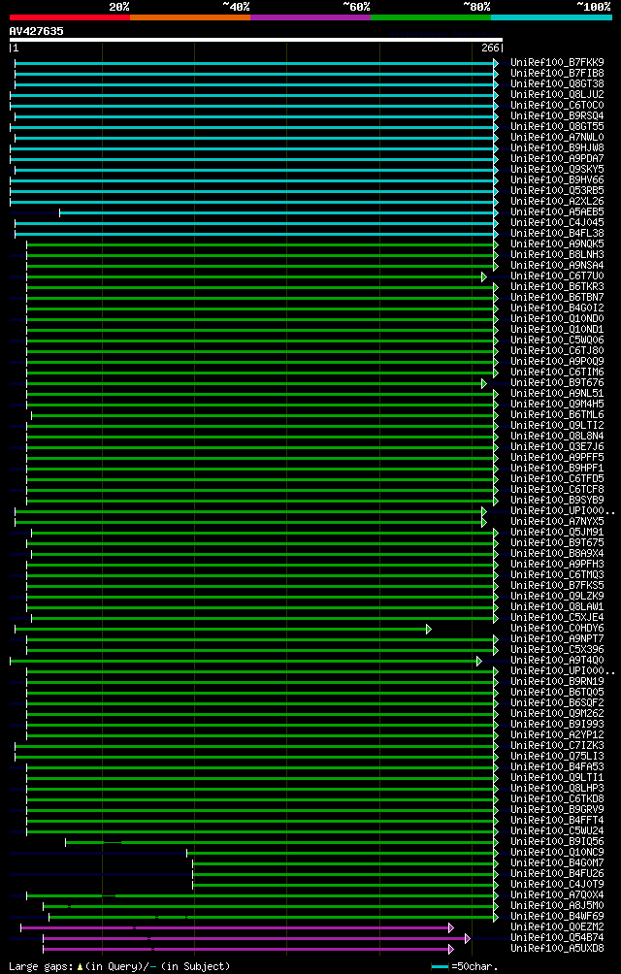Click the cyan alignment bar for UniRef100_A5AEB5
621x974 pixels.
[x=277, y=212]
